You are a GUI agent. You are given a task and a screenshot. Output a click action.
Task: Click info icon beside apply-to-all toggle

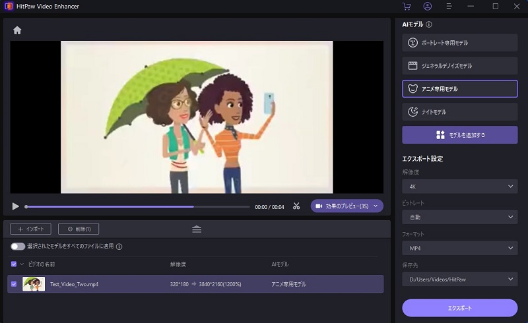coord(119,247)
